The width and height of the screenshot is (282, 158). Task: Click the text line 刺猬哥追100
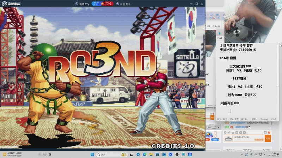tap(230, 103)
